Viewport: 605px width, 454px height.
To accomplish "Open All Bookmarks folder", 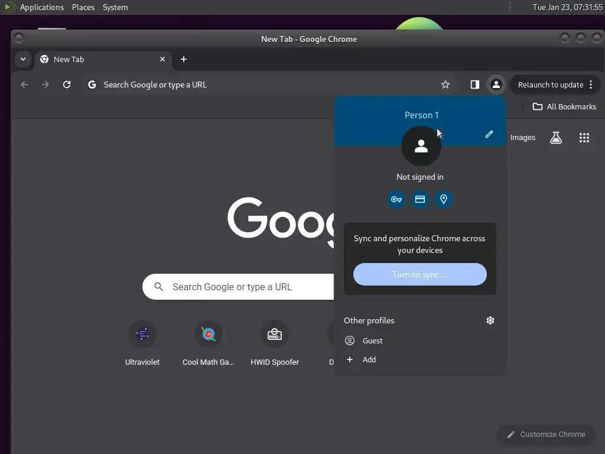I will click(x=564, y=106).
